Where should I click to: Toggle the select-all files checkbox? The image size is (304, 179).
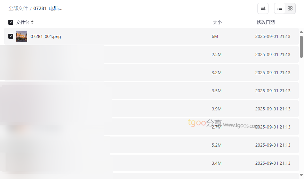pyautogui.click(x=11, y=22)
